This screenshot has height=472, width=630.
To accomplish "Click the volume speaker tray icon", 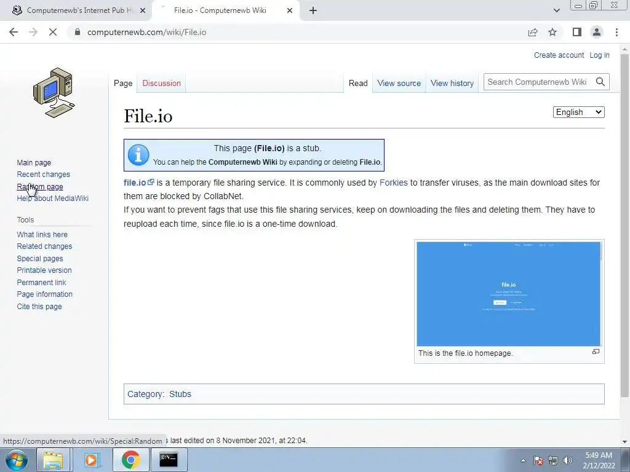I will click(x=567, y=460).
